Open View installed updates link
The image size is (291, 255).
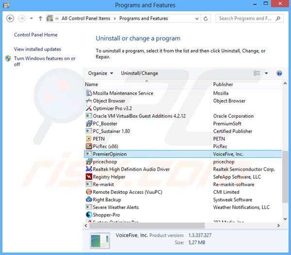tap(37, 49)
